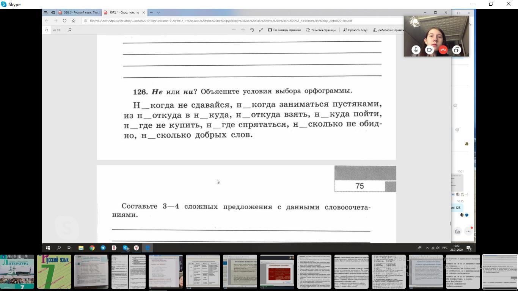Go to the browser home page
The width and height of the screenshot is (518, 291).
pos(74,21)
